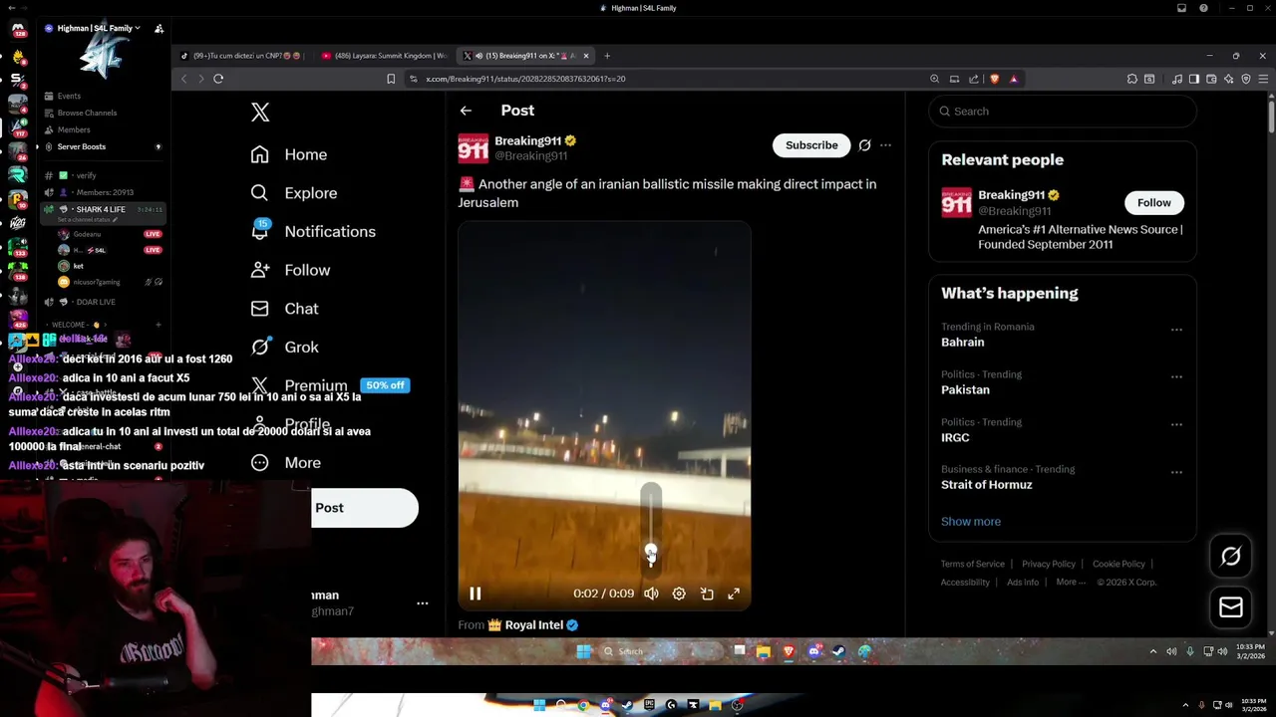Open the Bahrain trending topic

tap(963, 343)
